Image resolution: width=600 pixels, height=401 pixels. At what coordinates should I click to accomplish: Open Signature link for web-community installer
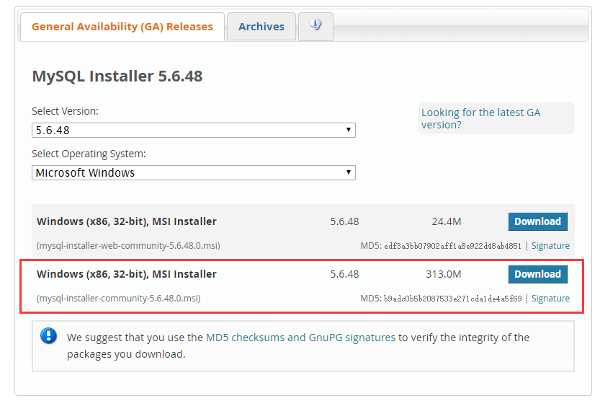(550, 246)
